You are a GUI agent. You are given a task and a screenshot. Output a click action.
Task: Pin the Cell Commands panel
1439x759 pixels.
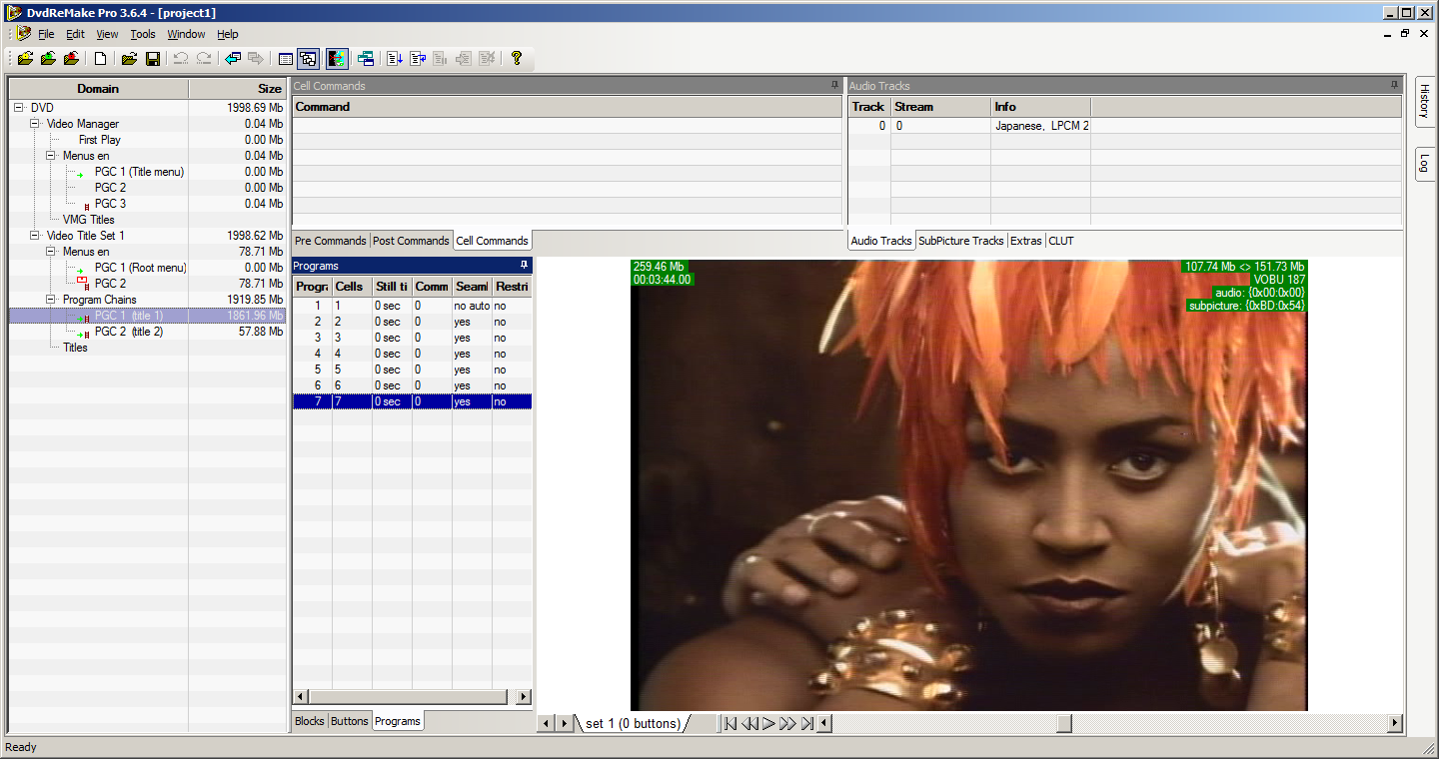835,86
